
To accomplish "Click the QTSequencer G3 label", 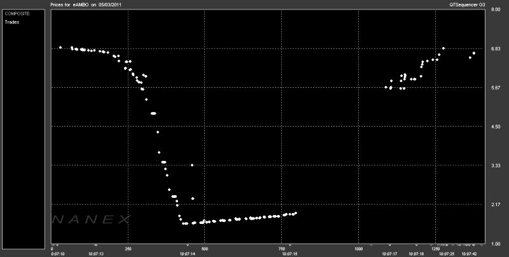I will (x=467, y=4).
